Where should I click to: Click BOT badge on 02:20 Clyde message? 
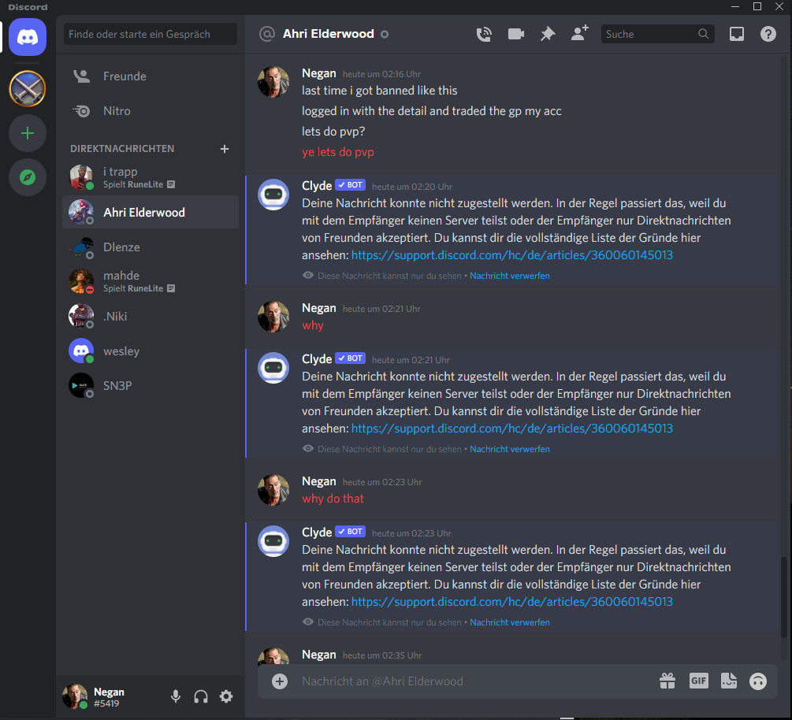pyautogui.click(x=350, y=185)
